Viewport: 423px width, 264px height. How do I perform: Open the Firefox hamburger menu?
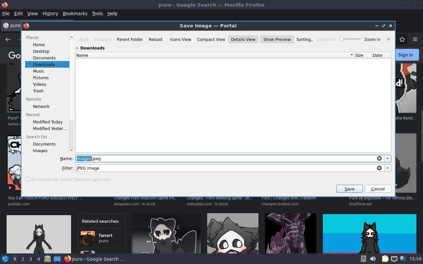[x=415, y=39]
